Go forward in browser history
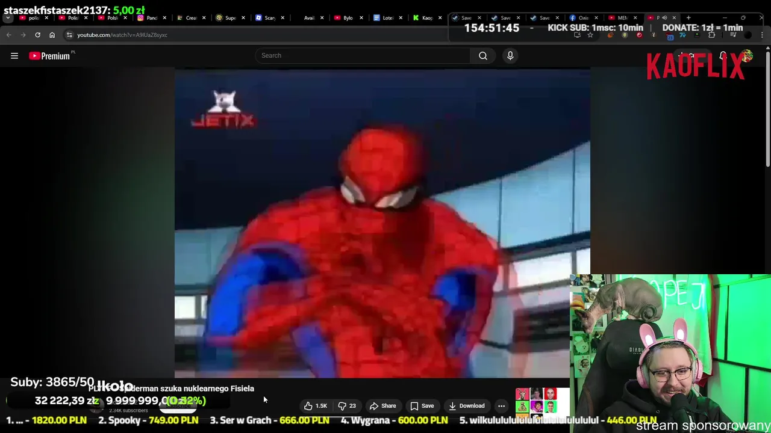 (x=23, y=35)
